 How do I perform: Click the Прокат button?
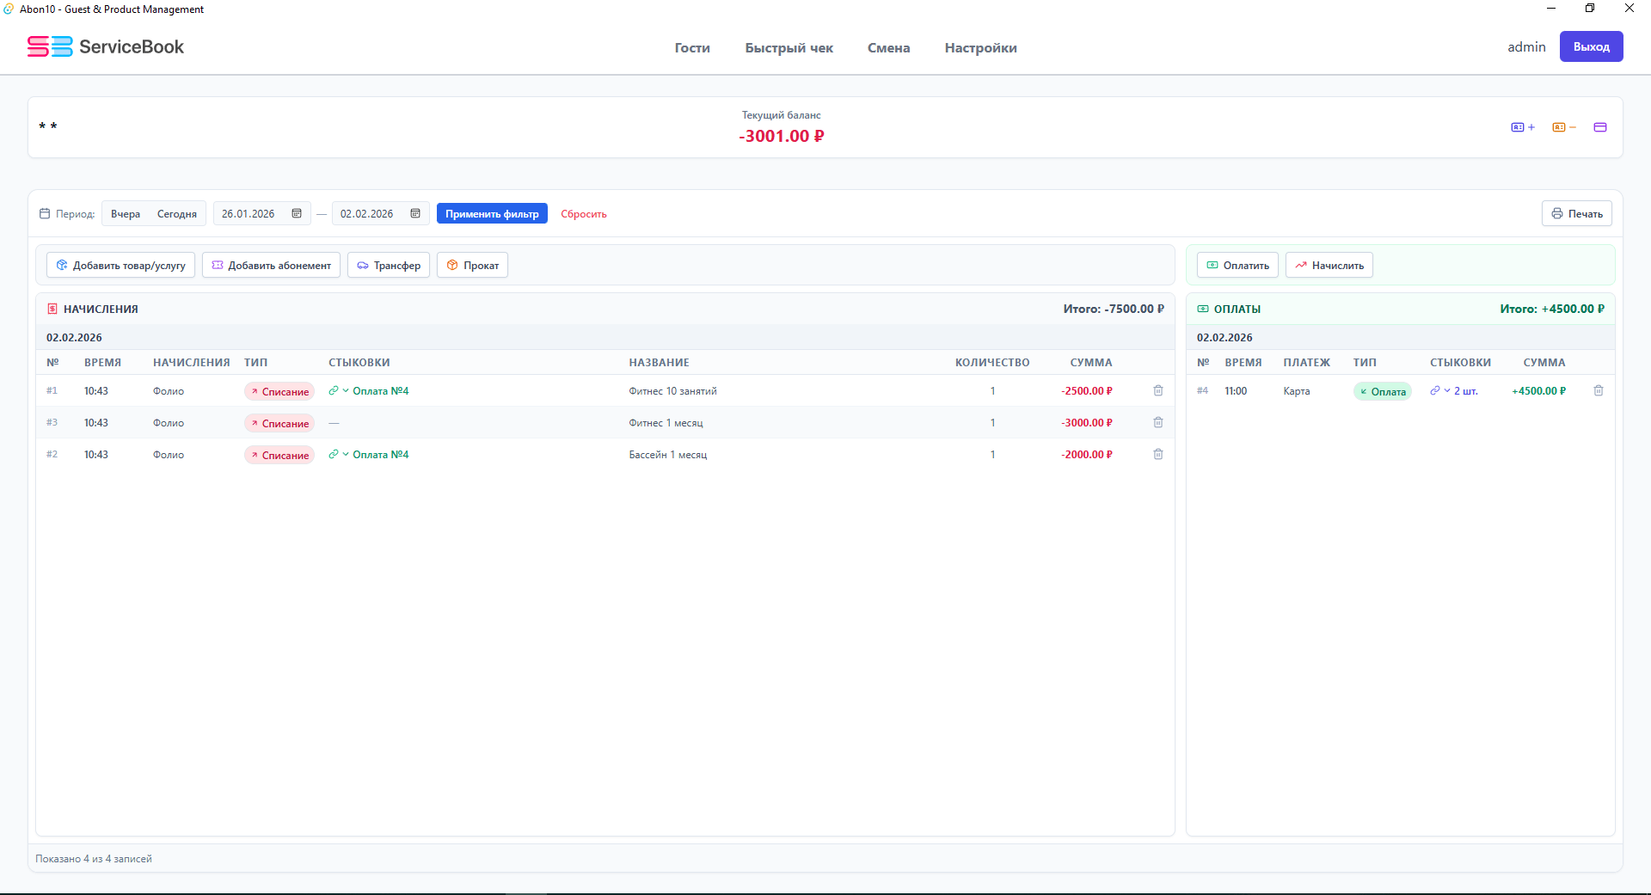472,265
